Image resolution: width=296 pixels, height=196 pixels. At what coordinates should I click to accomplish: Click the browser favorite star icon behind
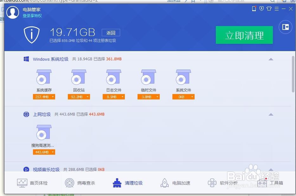pos(193,1)
